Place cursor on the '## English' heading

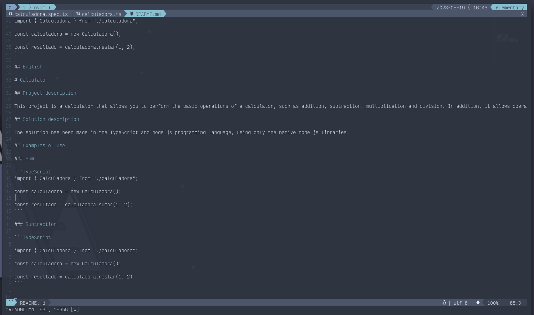(32, 67)
